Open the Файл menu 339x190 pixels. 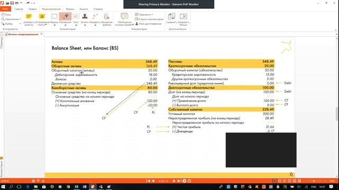click(5, 9)
